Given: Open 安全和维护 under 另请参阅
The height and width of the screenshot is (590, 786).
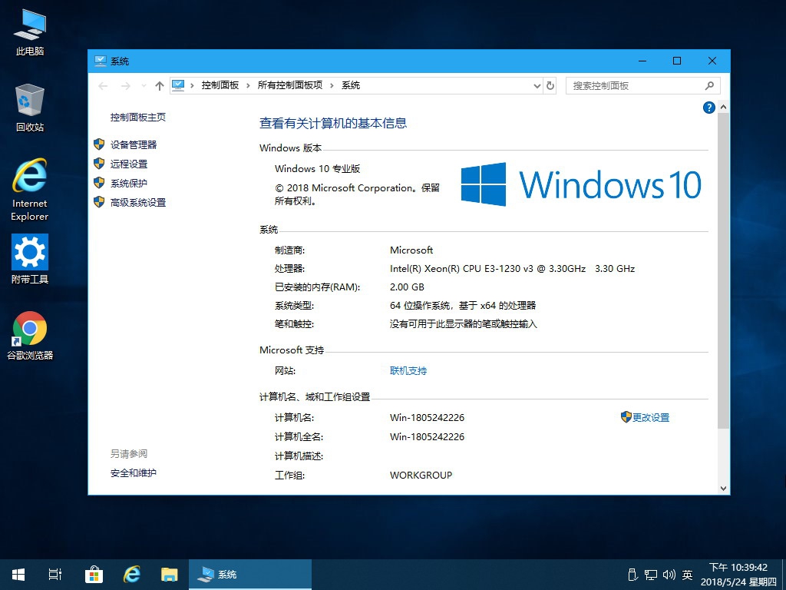Looking at the screenshot, I should [x=134, y=472].
